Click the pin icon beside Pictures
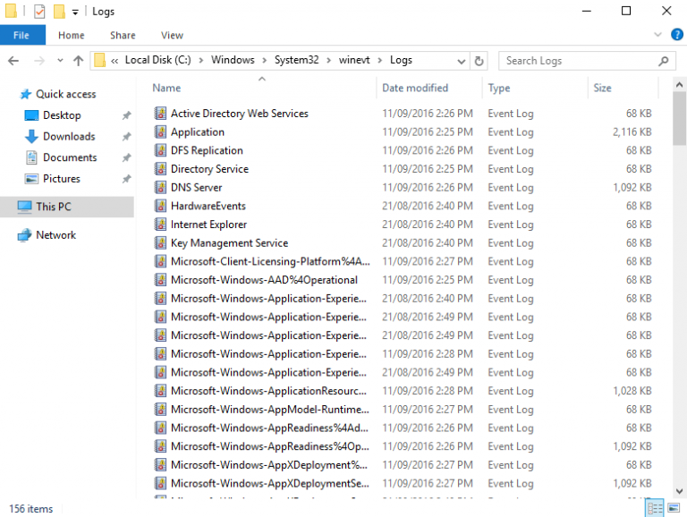687x517 pixels. coord(126,178)
